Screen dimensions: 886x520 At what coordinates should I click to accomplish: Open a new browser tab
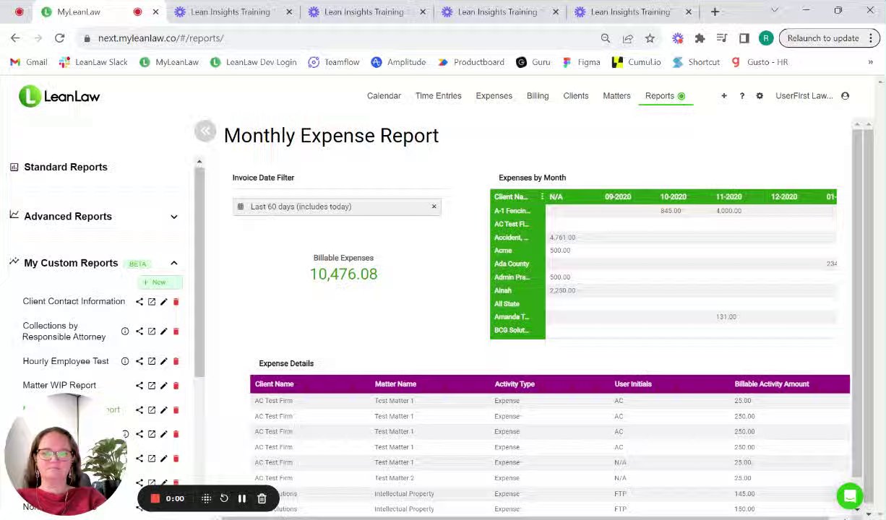(x=715, y=12)
